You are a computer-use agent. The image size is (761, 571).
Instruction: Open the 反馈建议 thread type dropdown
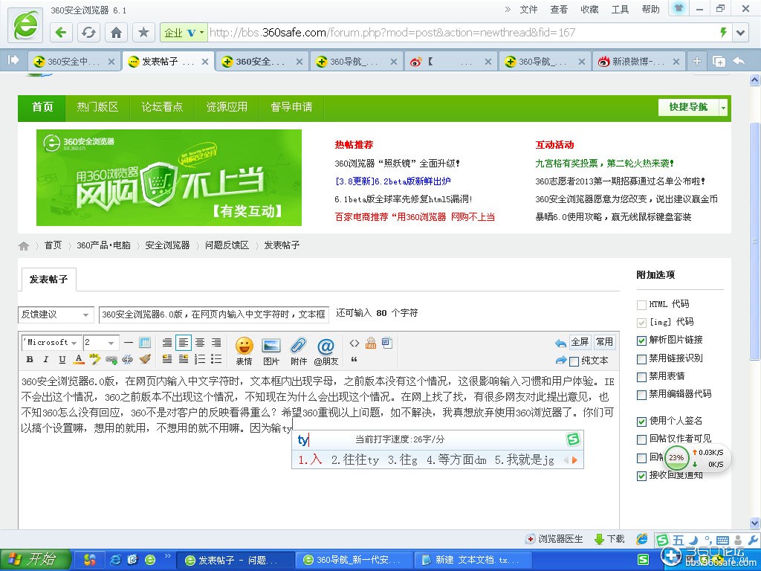coord(56,314)
